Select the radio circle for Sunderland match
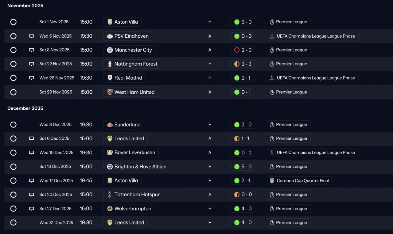This screenshot has height=234, width=393. tap(13, 125)
